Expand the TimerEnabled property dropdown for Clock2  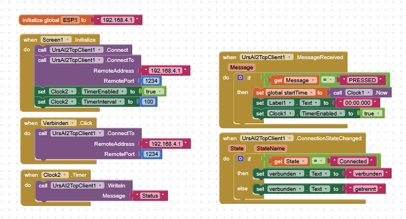(105, 92)
